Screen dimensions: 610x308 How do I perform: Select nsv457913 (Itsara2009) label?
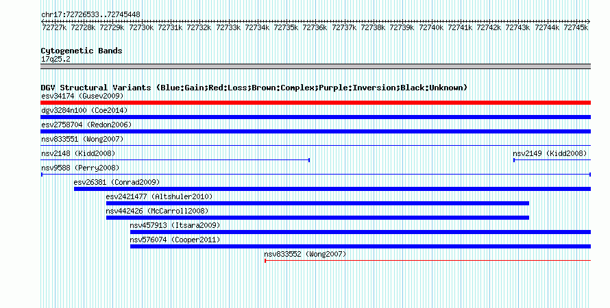click(x=175, y=225)
